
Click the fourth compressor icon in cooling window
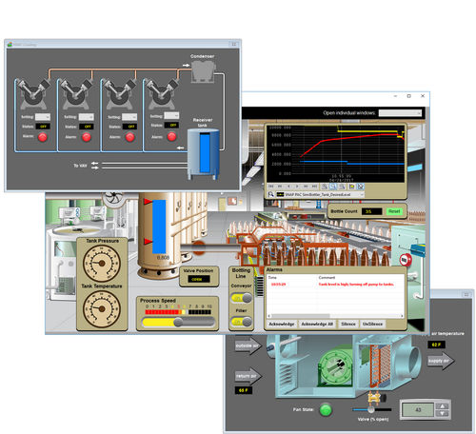162,94
